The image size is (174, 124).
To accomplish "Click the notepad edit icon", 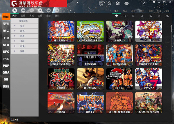I will click(x=144, y=3).
